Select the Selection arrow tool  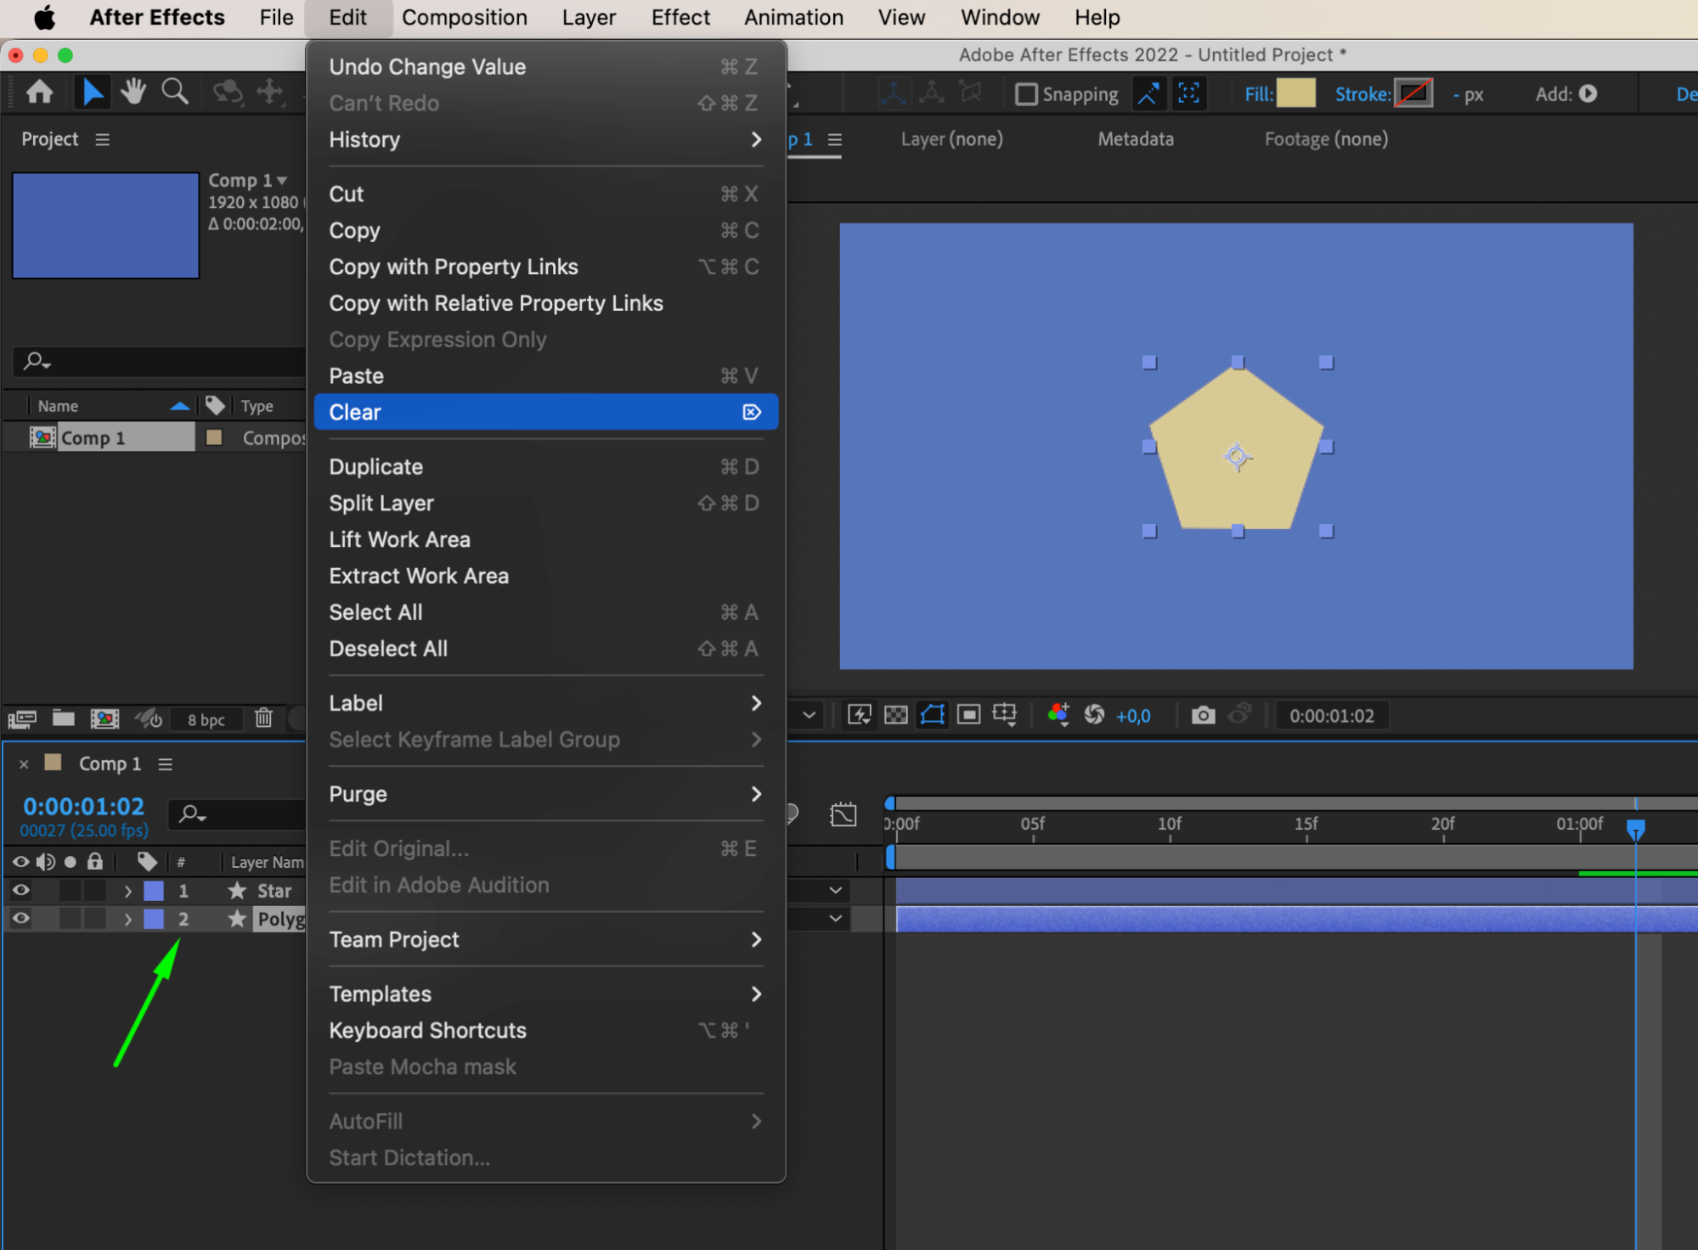[x=92, y=92]
